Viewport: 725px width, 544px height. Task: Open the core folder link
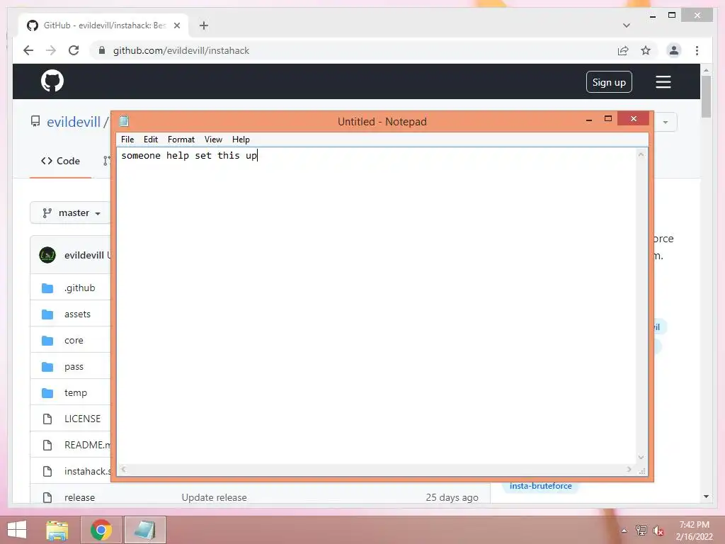[x=74, y=341]
